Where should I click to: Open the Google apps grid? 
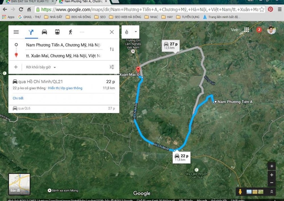click(247, 30)
